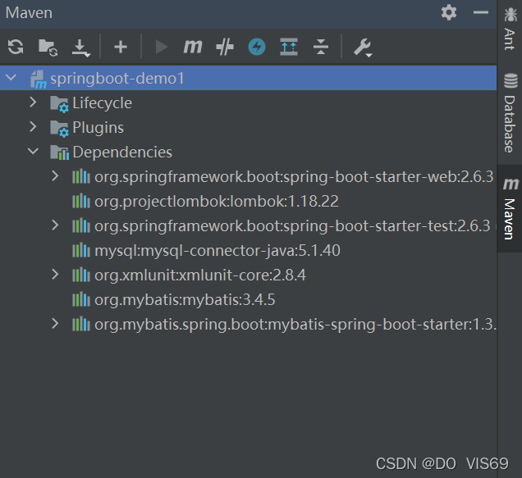
Task: Download sources and documentation icon
Action: pos(80,48)
